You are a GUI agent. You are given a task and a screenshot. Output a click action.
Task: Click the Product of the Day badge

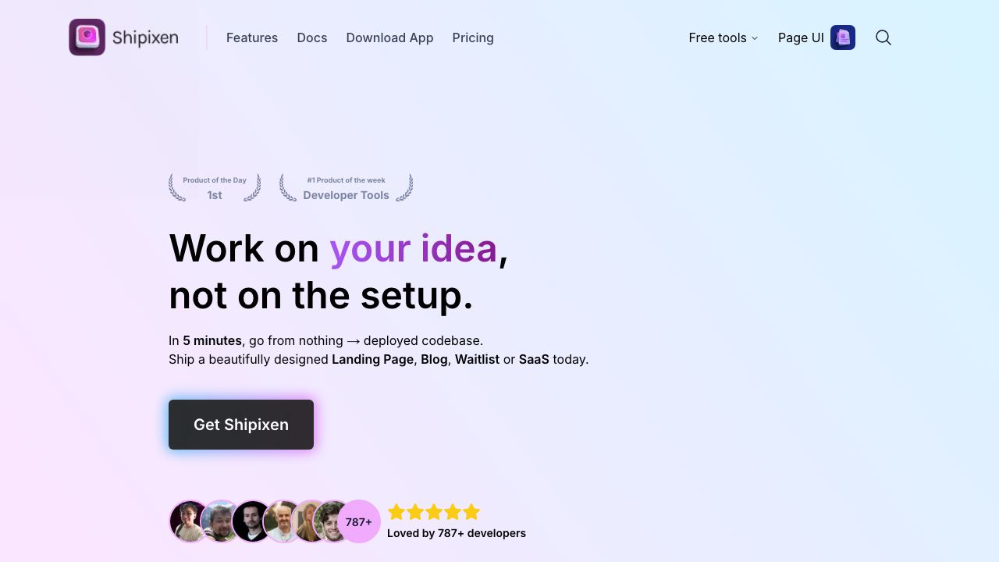(x=215, y=188)
